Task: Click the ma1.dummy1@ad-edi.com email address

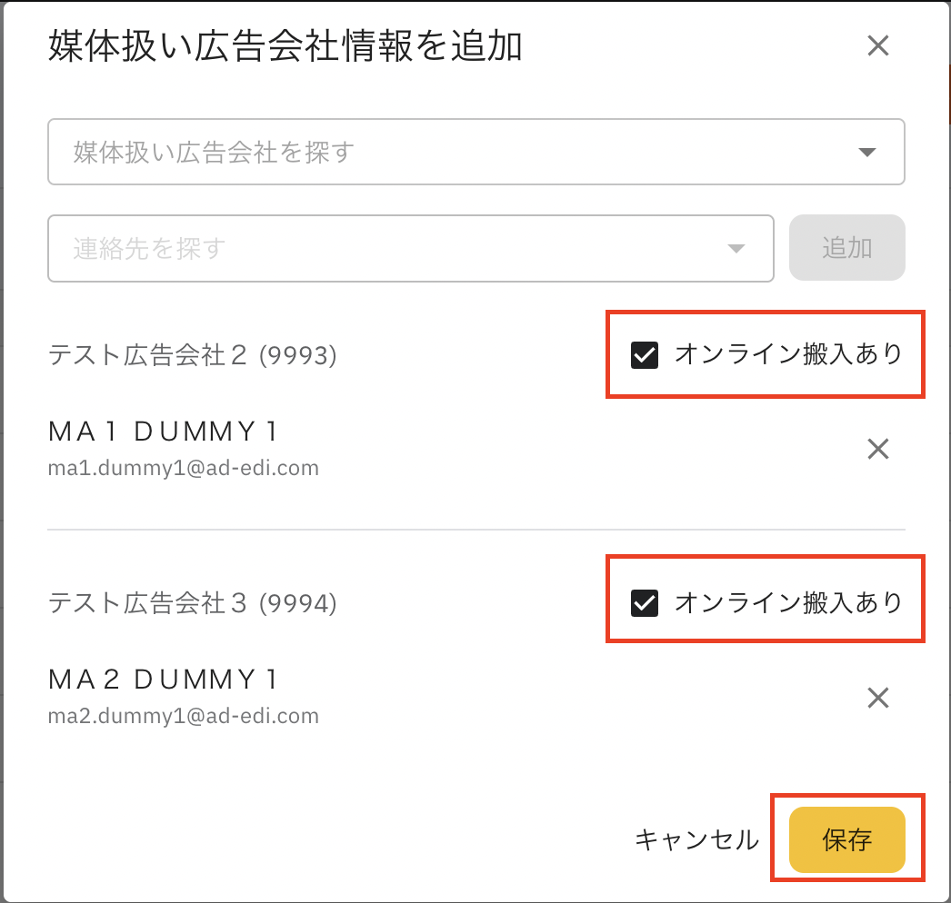Action: coord(183,469)
